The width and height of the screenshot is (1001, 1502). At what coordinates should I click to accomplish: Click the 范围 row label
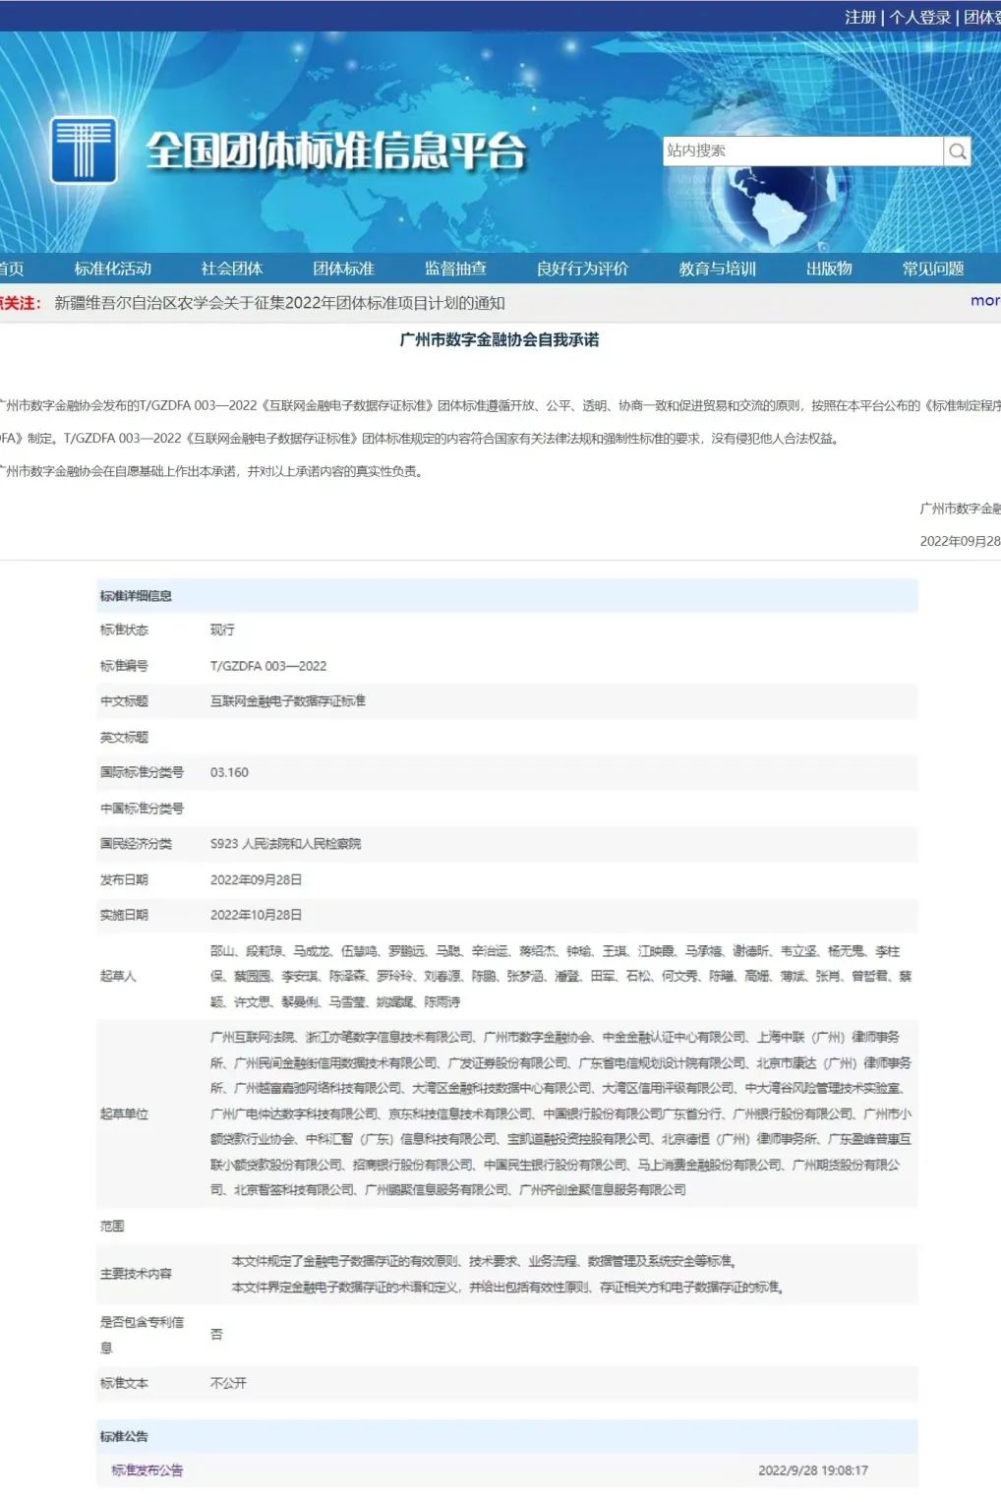click(112, 1227)
